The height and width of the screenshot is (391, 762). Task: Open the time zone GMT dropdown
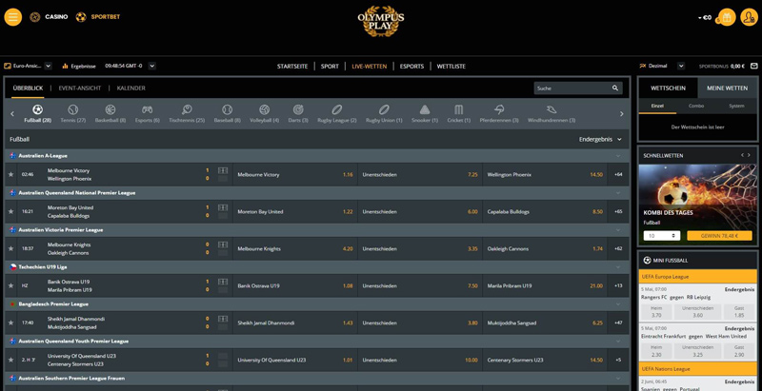[152, 66]
